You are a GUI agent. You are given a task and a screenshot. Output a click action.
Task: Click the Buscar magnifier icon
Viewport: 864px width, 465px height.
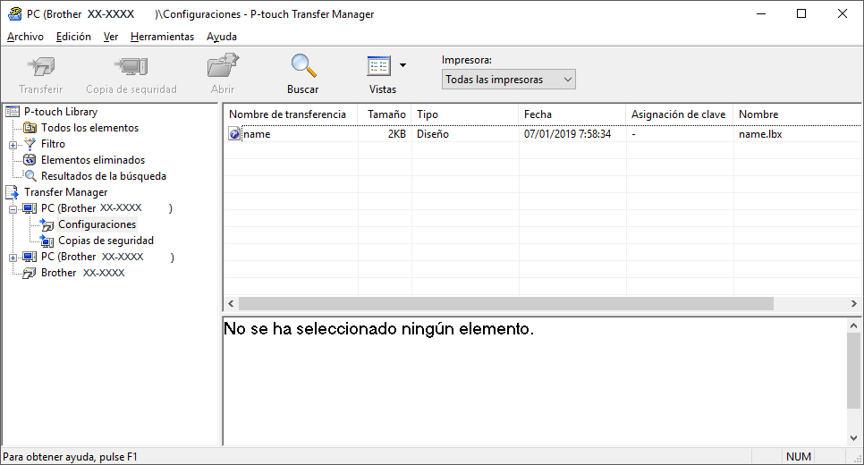click(x=303, y=65)
